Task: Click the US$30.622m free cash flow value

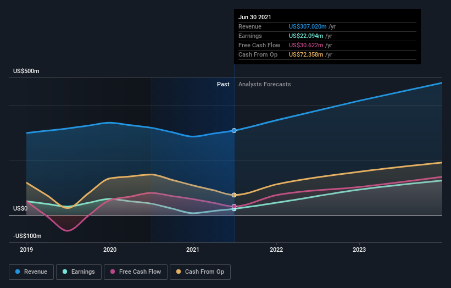Action: click(306, 45)
